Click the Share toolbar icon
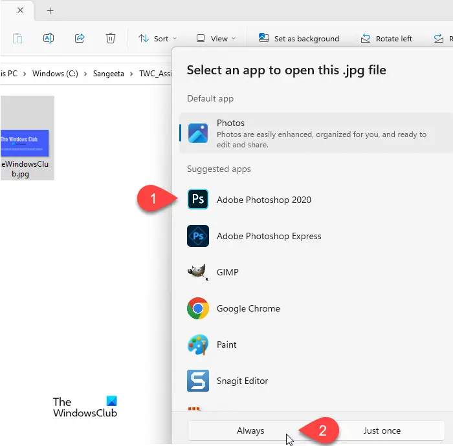Image resolution: width=453 pixels, height=446 pixels. point(80,38)
